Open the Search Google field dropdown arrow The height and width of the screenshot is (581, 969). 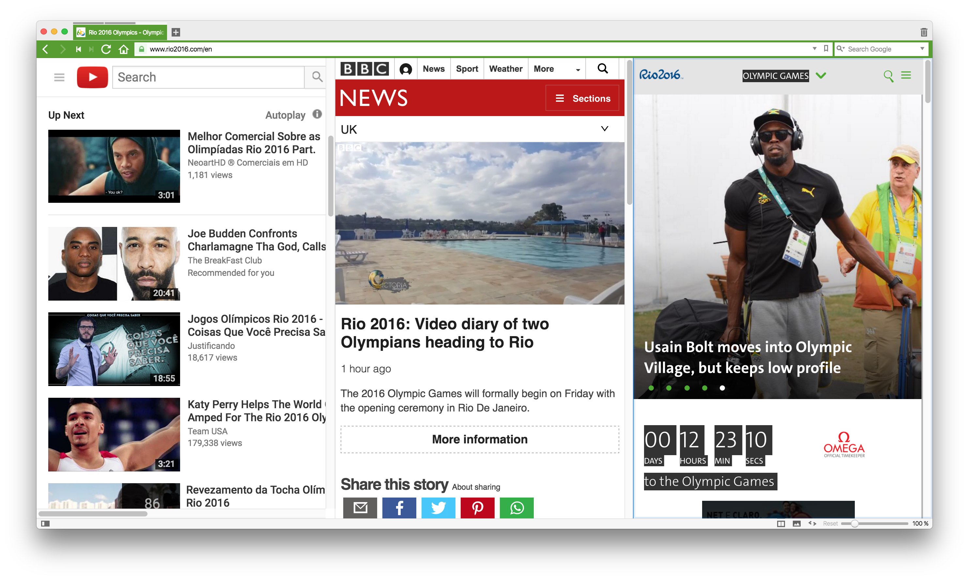coord(922,49)
